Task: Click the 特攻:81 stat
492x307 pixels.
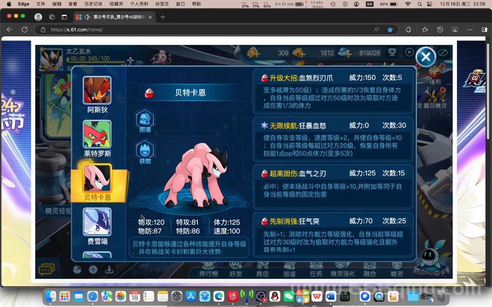Action: (x=188, y=222)
